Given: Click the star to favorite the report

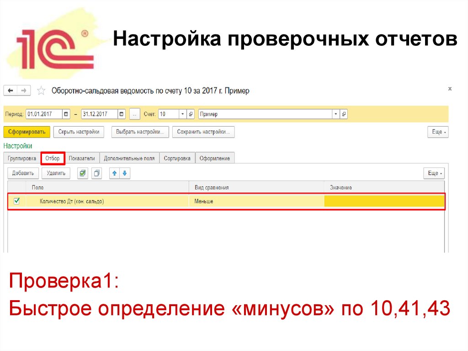Looking at the screenshot, I should (x=41, y=90).
